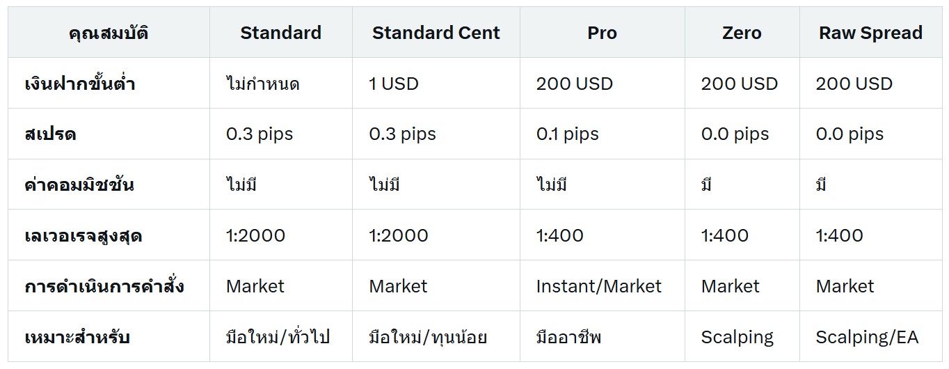The height and width of the screenshot is (369, 949).
Task: Select the Zero column header
Action: pyautogui.click(x=742, y=33)
